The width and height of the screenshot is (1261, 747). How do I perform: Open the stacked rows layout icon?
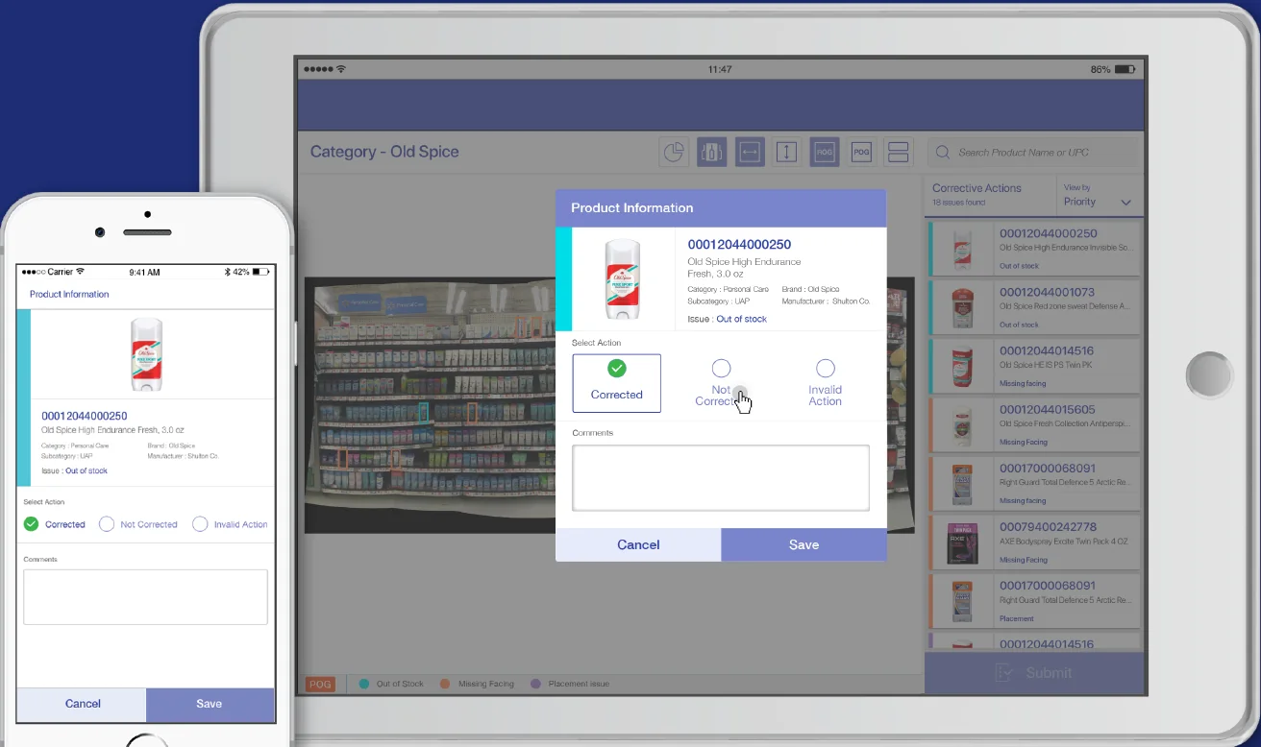pyautogui.click(x=898, y=152)
